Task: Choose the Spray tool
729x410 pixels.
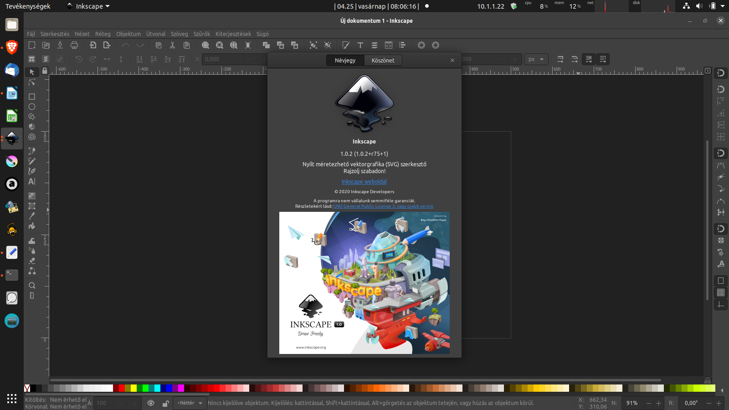Action: tap(32, 251)
